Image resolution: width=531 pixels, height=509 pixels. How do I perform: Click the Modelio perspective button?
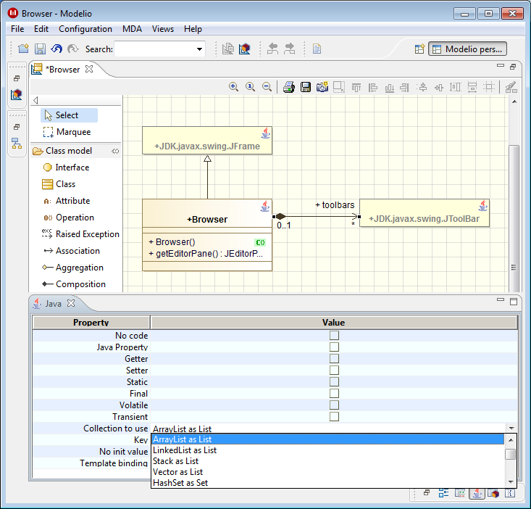(x=468, y=49)
